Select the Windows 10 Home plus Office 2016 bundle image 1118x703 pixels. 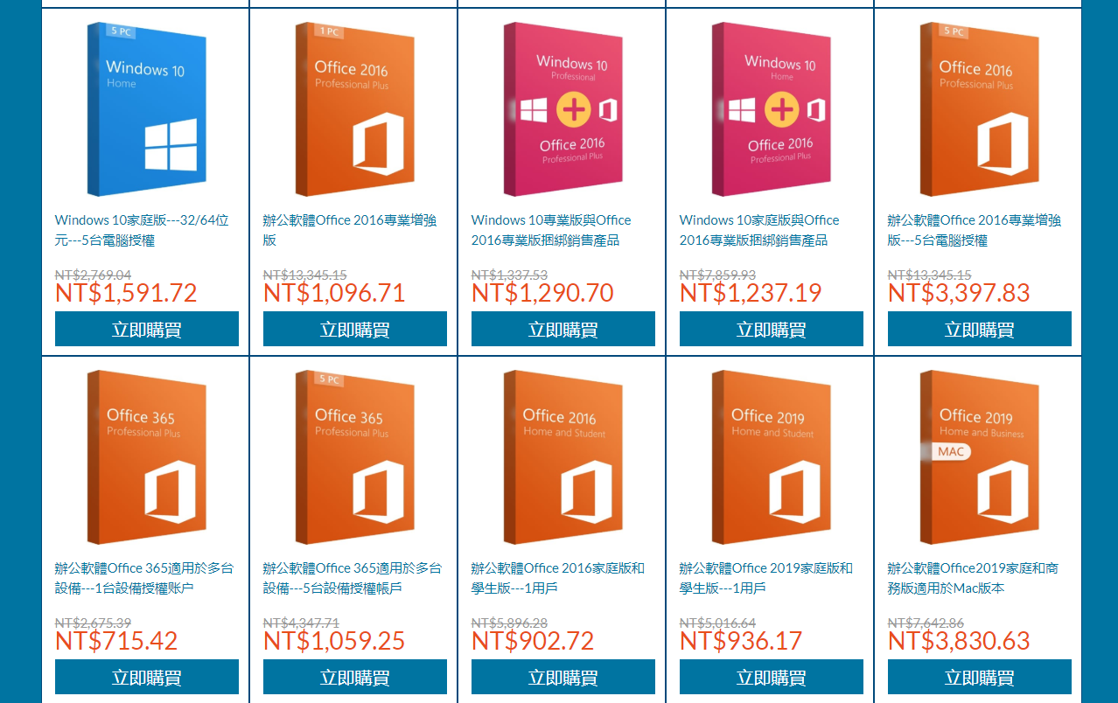point(772,109)
